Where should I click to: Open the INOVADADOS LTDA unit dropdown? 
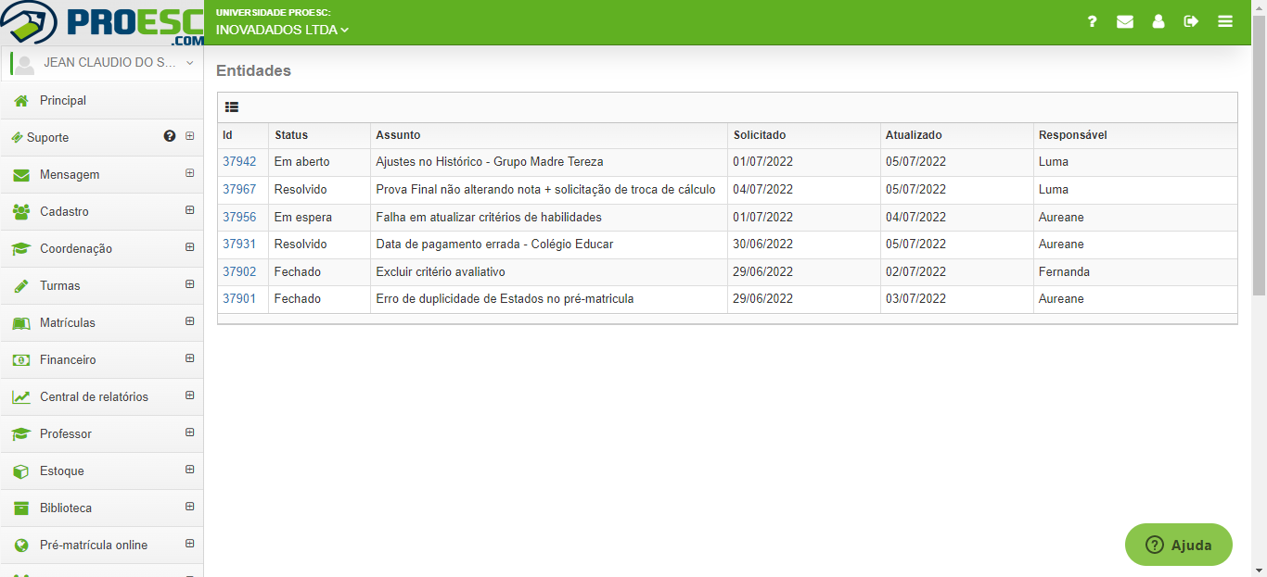click(x=282, y=30)
